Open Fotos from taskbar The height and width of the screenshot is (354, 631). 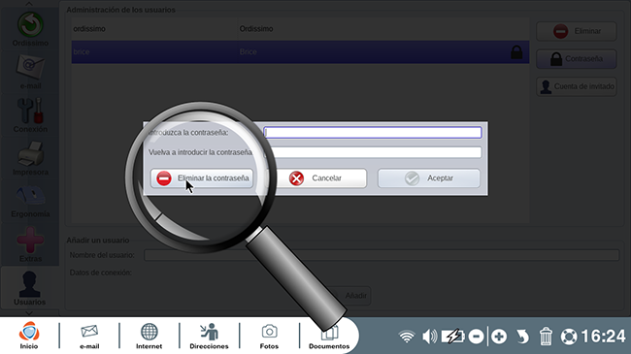click(269, 336)
